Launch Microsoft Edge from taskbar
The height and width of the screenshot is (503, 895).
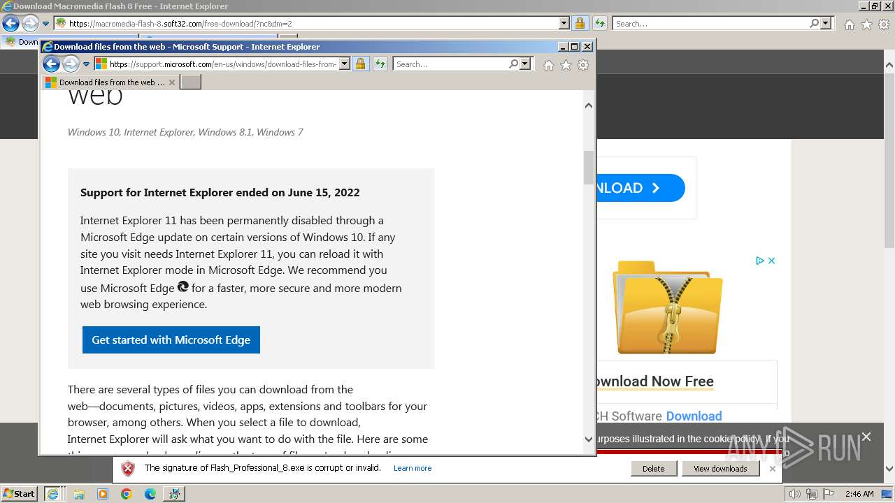[150, 494]
